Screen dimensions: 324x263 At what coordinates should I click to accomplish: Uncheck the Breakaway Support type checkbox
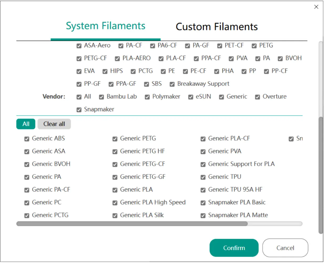(172, 84)
